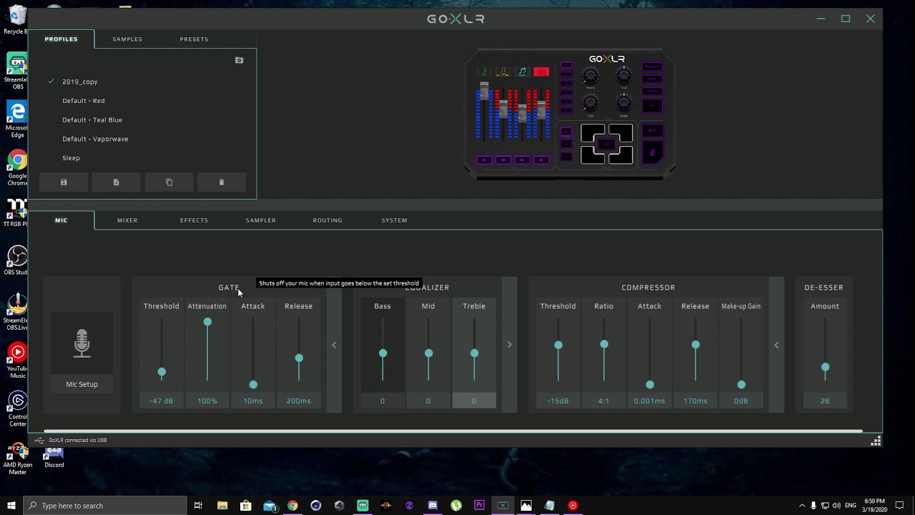Screen dimensions: 915x515
Task: Open Adobe Premiere Pro from the taskbar
Action: pyautogui.click(x=479, y=506)
